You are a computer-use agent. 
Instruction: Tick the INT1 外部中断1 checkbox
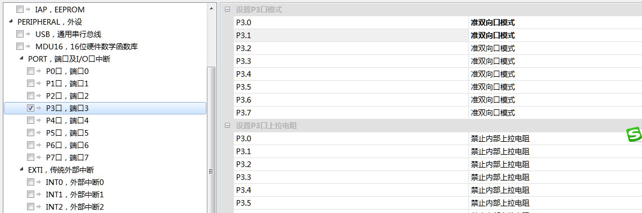click(x=31, y=195)
